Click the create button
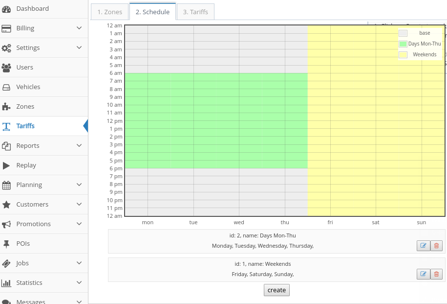 (x=277, y=290)
